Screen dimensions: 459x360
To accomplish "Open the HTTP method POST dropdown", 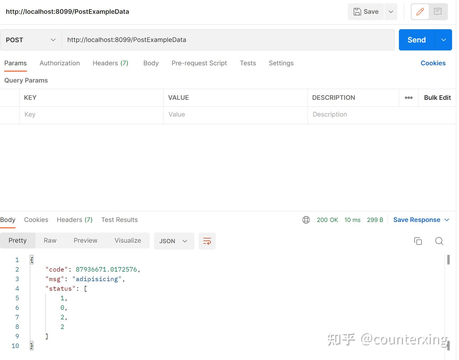I will [31, 40].
